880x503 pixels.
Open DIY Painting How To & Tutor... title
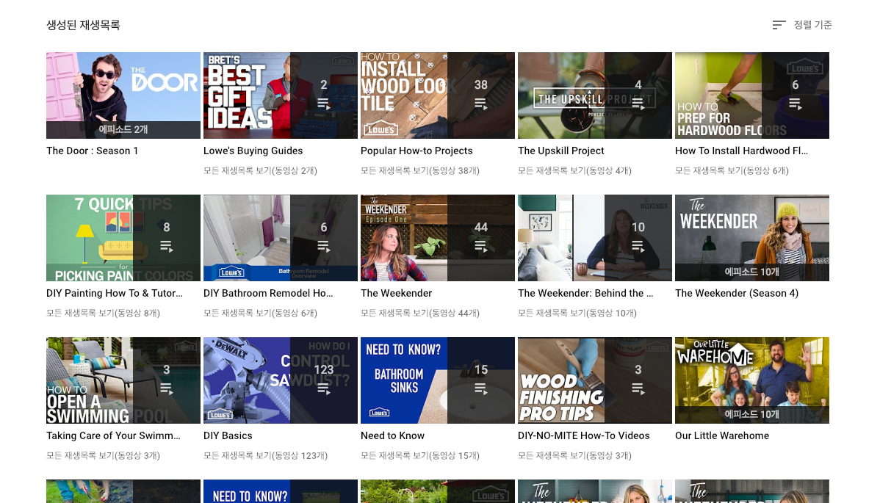(115, 293)
